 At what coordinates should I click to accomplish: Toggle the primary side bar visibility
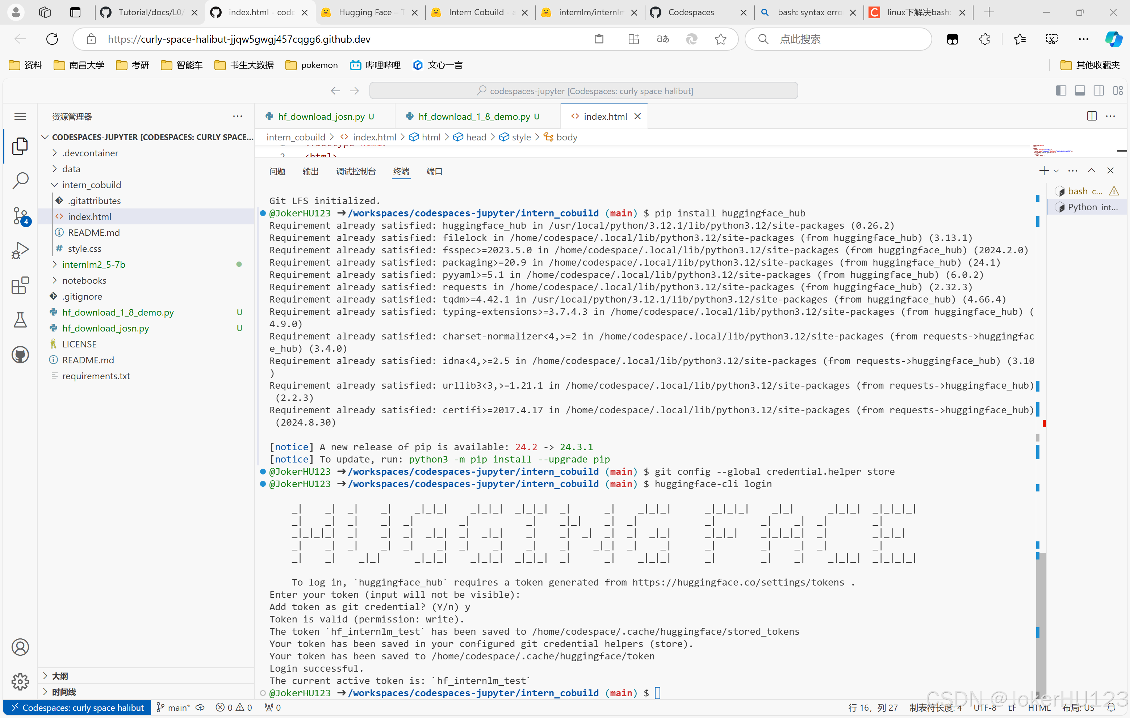1060,90
